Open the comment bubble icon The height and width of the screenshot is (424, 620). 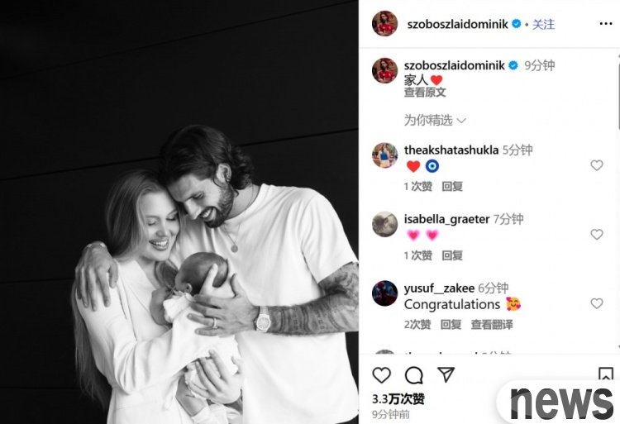pyautogui.click(x=414, y=375)
